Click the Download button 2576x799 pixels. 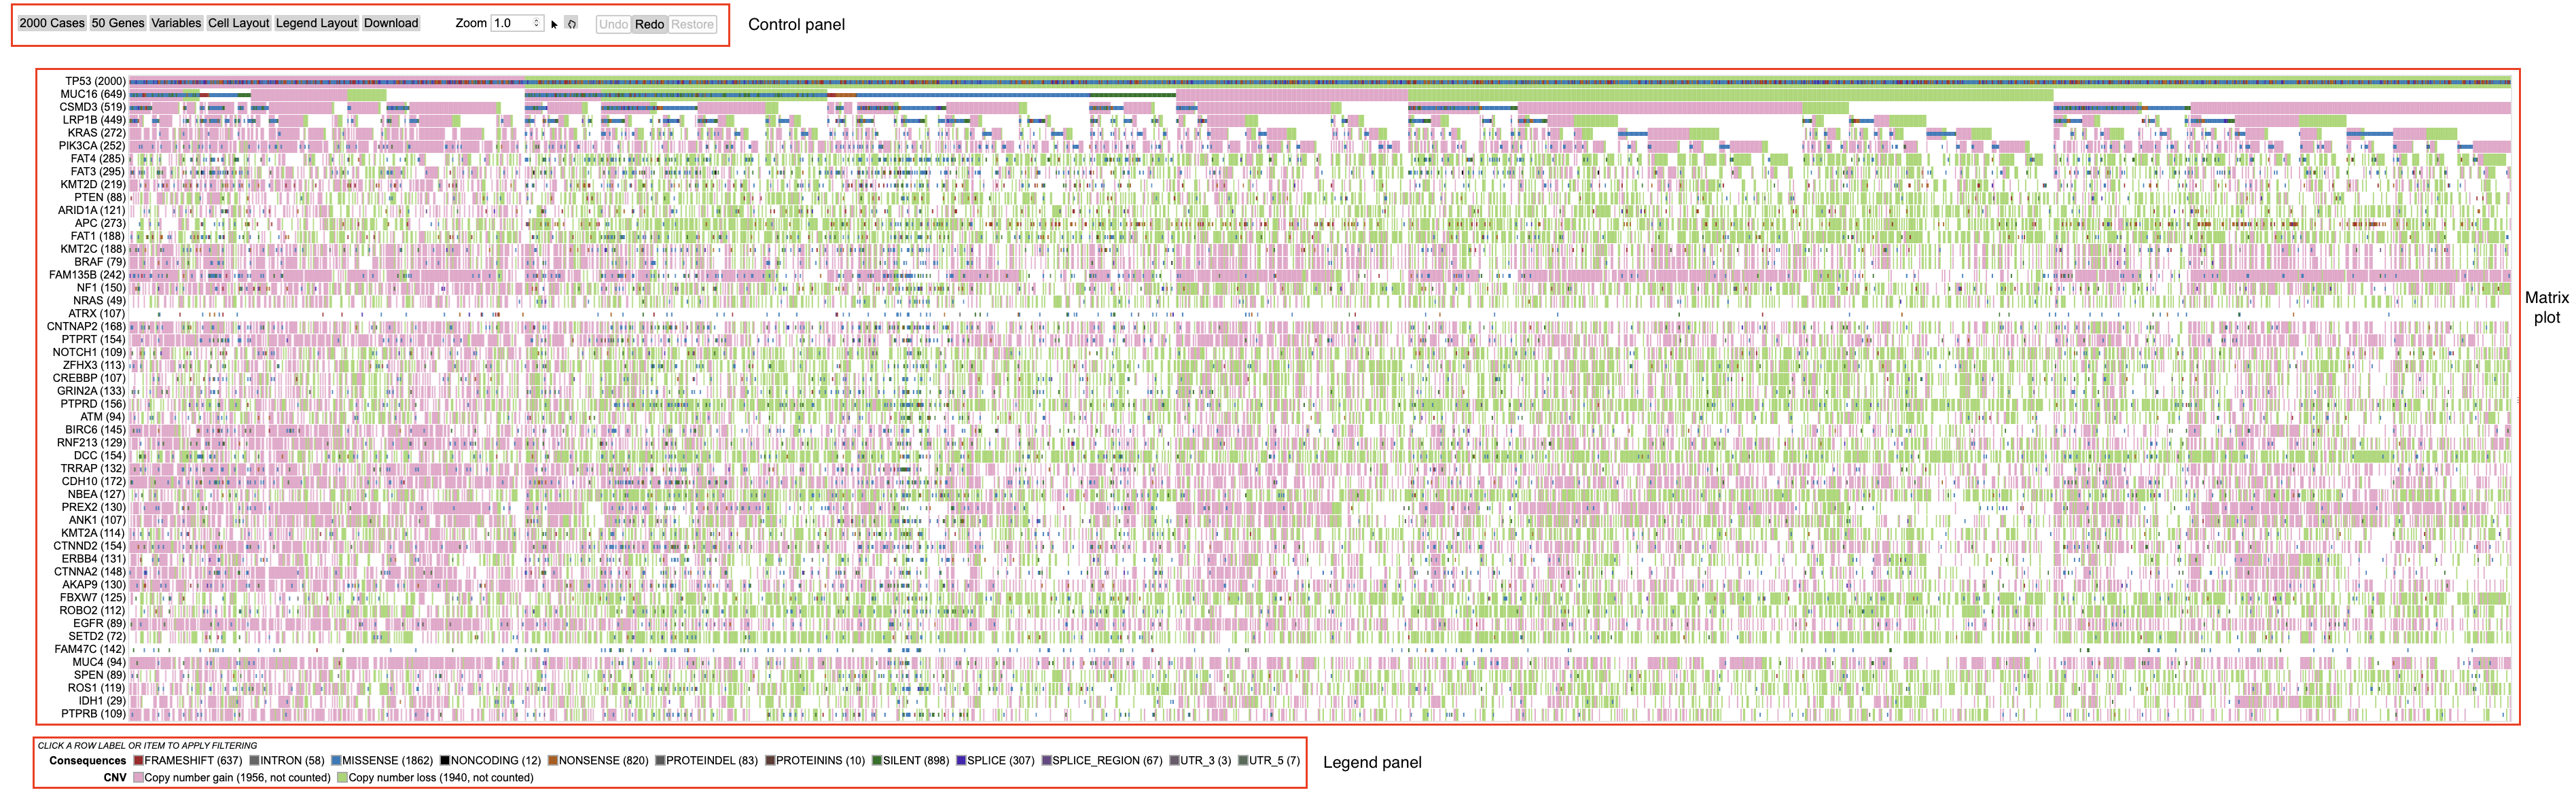click(391, 23)
